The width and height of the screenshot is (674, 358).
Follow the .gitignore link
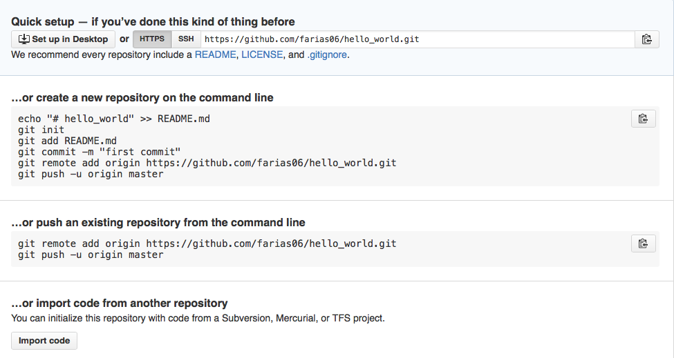(327, 54)
